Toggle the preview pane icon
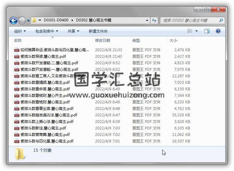Screen dimensions: 234x171 207,31
